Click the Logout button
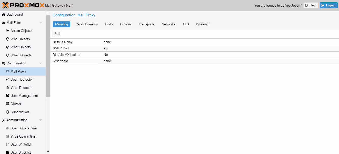The width and height of the screenshot is (339, 154). 328,5
